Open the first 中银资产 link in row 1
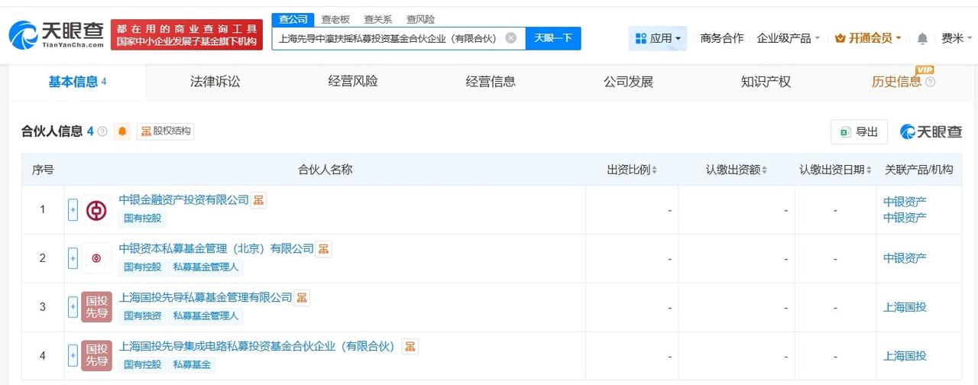Screen dimensions: 978x385 [905, 202]
